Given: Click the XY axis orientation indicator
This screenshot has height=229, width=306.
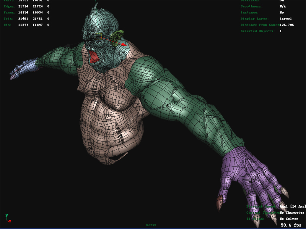Looking at the screenshot, I should point(8,218).
